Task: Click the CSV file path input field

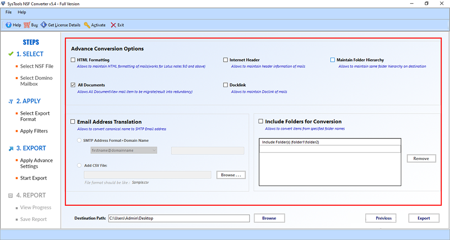Action: pos(147,175)
